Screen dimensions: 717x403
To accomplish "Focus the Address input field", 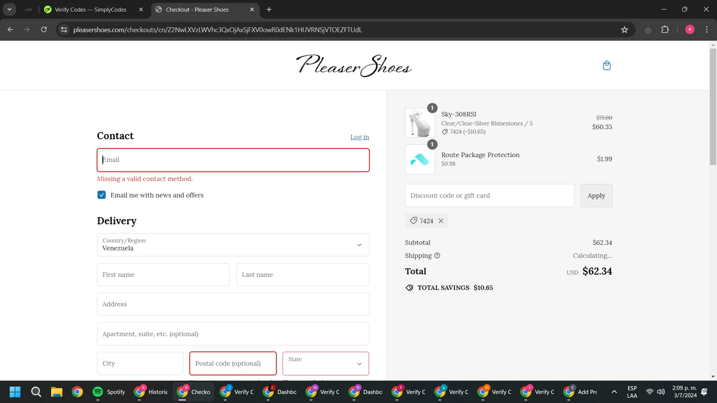I will [233, 304].
